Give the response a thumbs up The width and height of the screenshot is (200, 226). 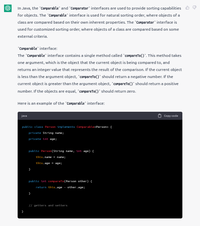pos(187,8)
